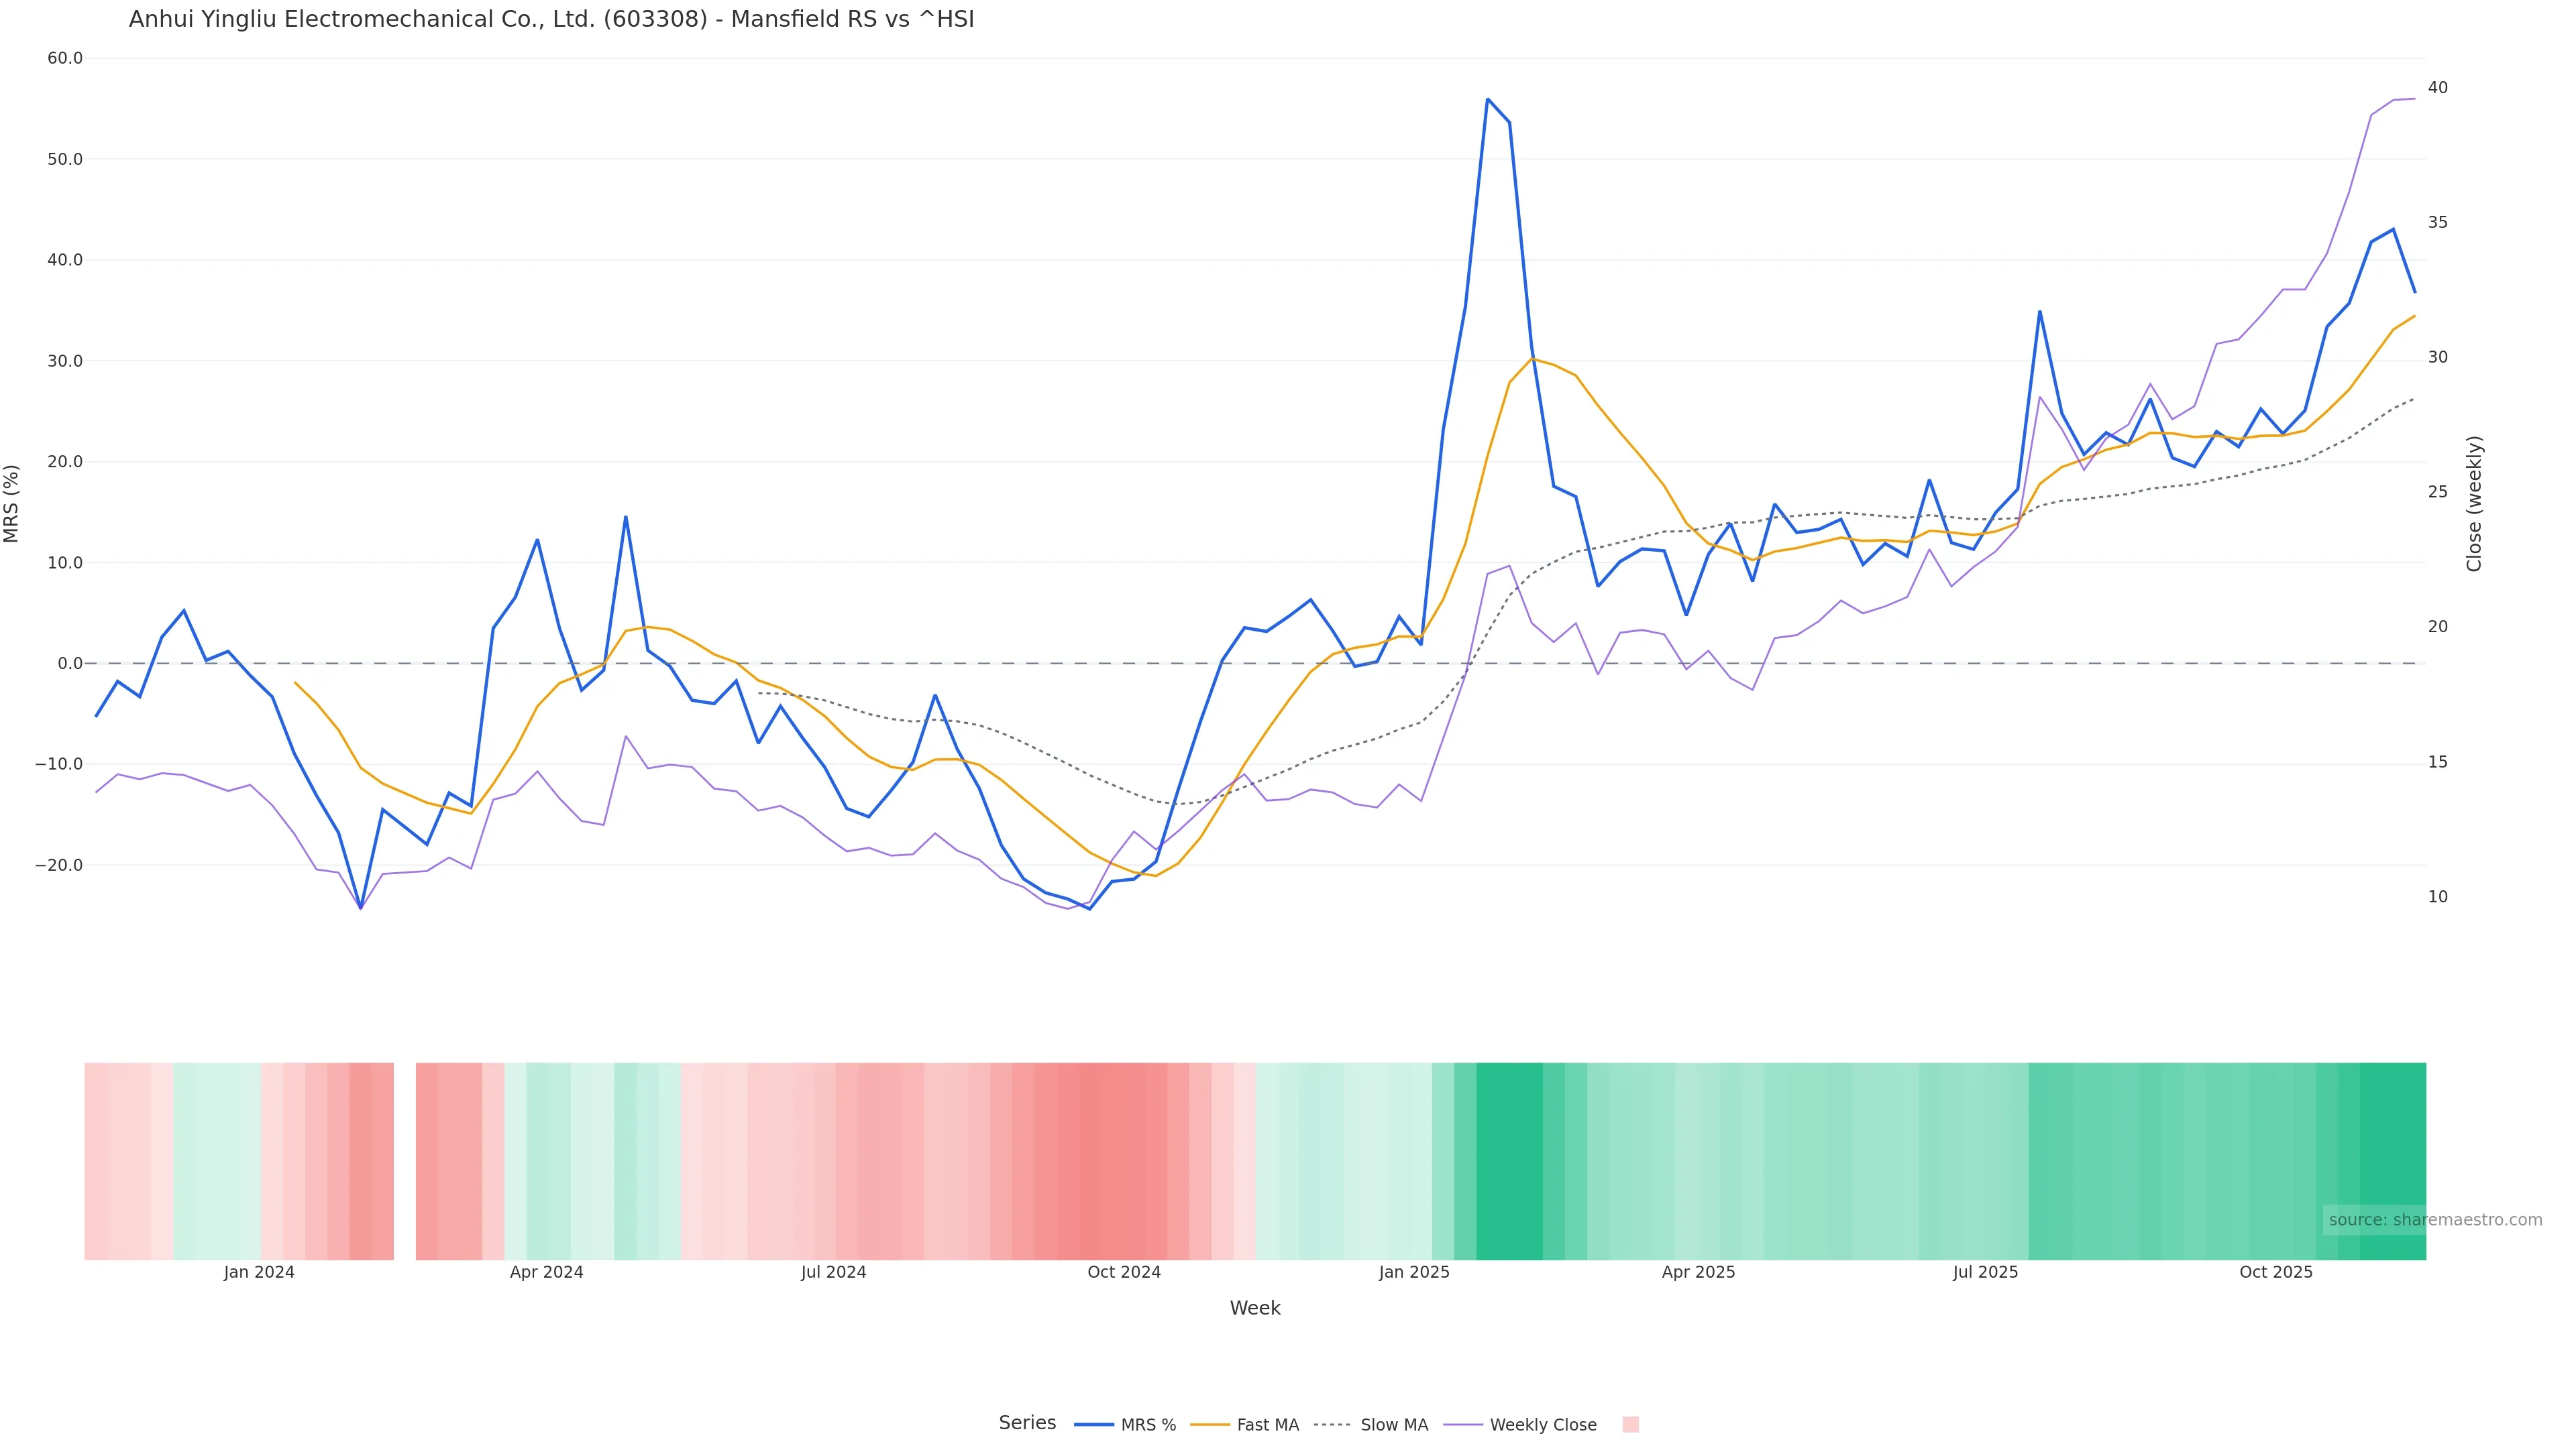Screen dimensions: 2576x1448
Task: Click the 40 right axis tick
Action: 2438,88
